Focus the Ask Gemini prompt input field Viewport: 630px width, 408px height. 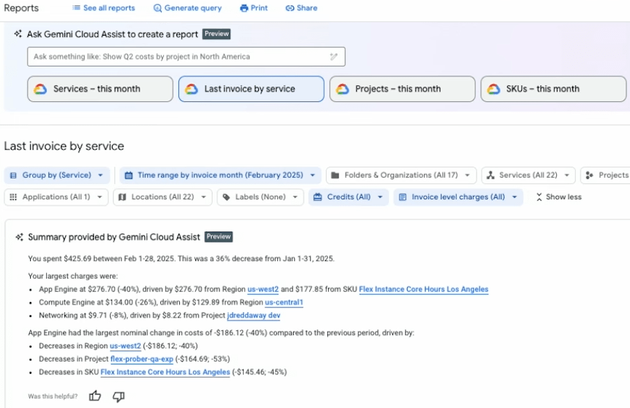click(x=187, y=56)
